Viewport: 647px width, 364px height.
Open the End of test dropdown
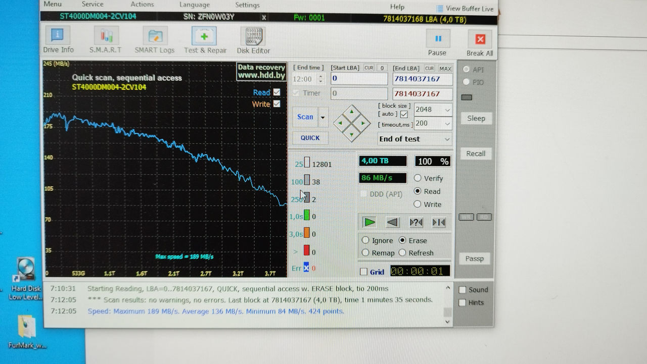coord(414,139)
